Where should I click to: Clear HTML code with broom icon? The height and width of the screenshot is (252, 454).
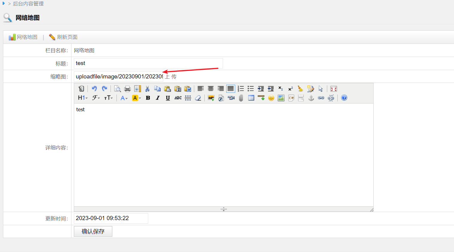tap(300, 89)
